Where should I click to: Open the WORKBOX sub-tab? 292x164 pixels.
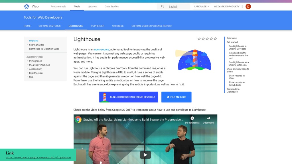118,26
